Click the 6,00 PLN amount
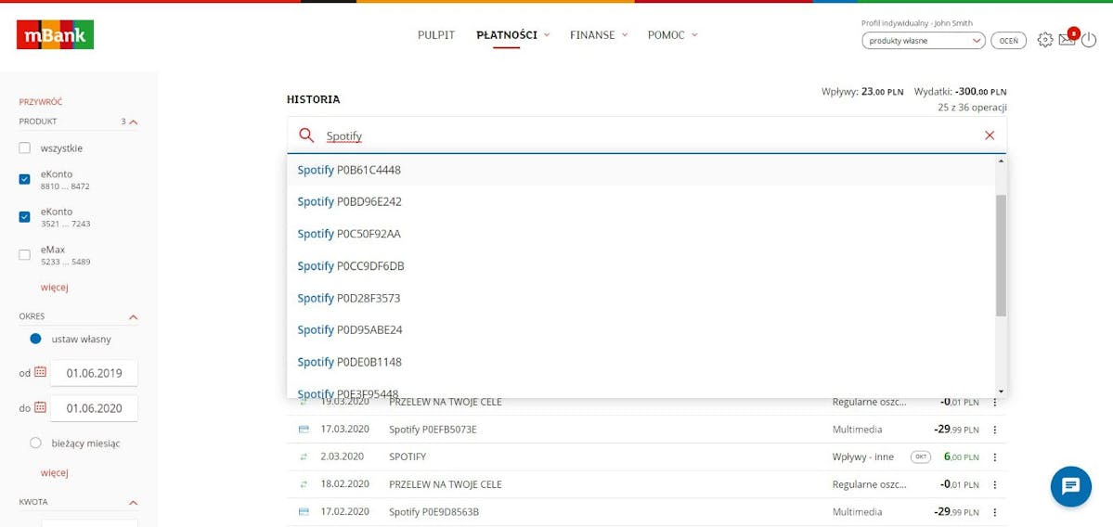1113x527 pixels. pyautogui.click(x=961, y=456)
